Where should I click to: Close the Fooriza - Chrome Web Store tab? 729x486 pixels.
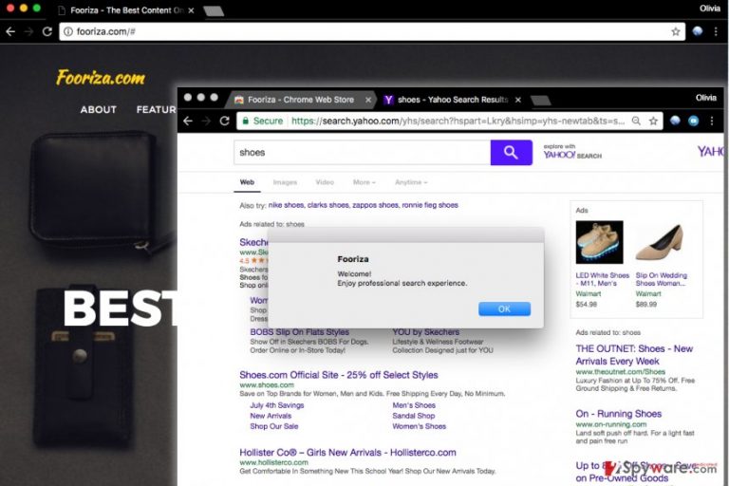tap(368, 100)
